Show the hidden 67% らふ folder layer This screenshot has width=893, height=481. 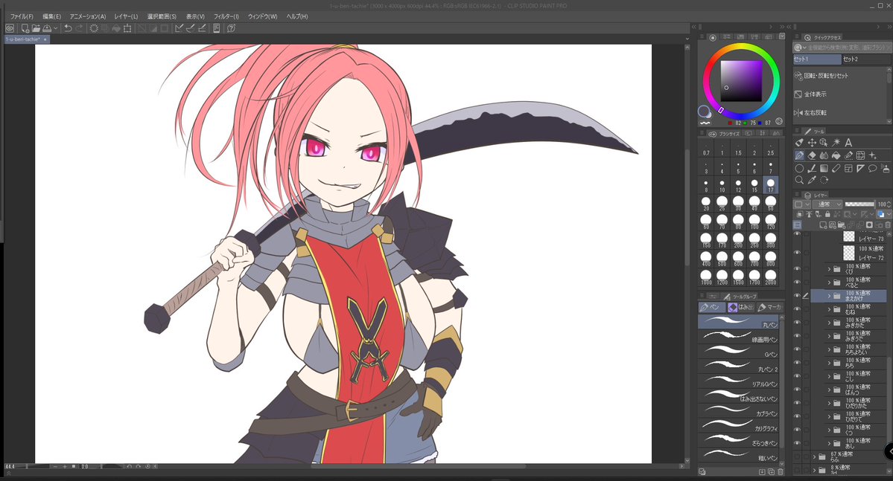[797, 456]
